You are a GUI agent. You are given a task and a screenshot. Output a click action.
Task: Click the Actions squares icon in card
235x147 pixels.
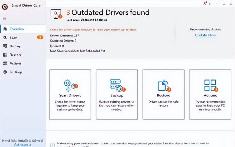(211, 86)
